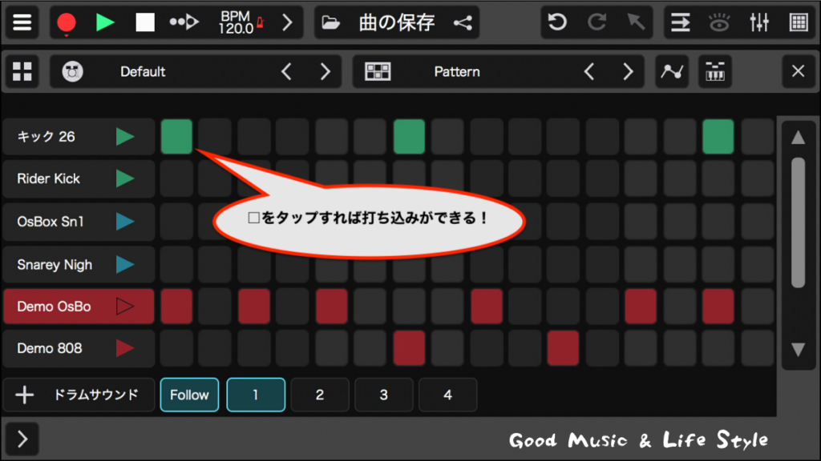The height and width of the screenshot is (461, 821).
Task: Select the OsBox Sn1 drum lane
Action: [x=79, y=222]
